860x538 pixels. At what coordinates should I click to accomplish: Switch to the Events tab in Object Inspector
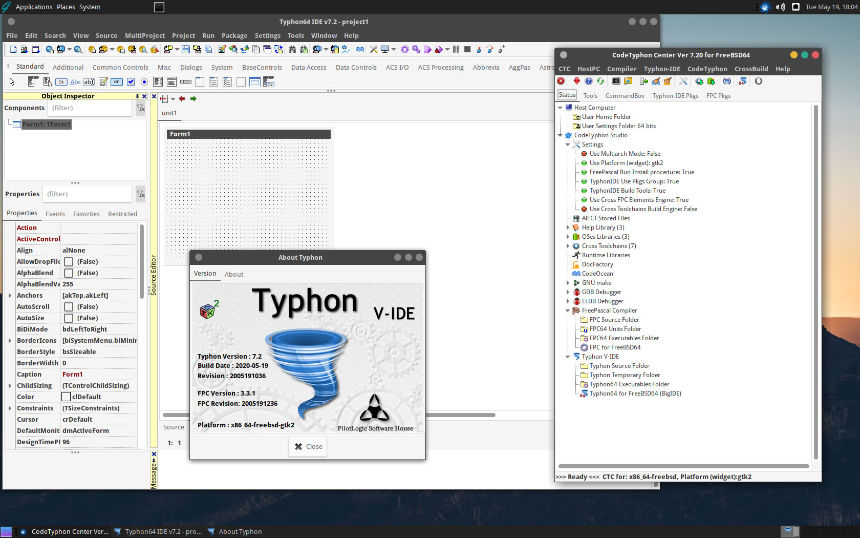click(55, 214)
